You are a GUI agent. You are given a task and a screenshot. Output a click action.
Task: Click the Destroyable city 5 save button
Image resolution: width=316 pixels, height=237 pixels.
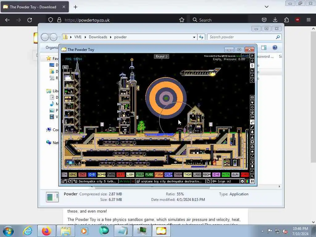pos(95,181)
